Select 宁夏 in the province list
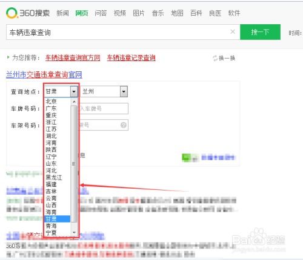303x260 pixels. (58, 233)
